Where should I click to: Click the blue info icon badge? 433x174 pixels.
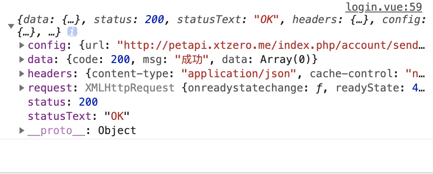coord(72,32)
